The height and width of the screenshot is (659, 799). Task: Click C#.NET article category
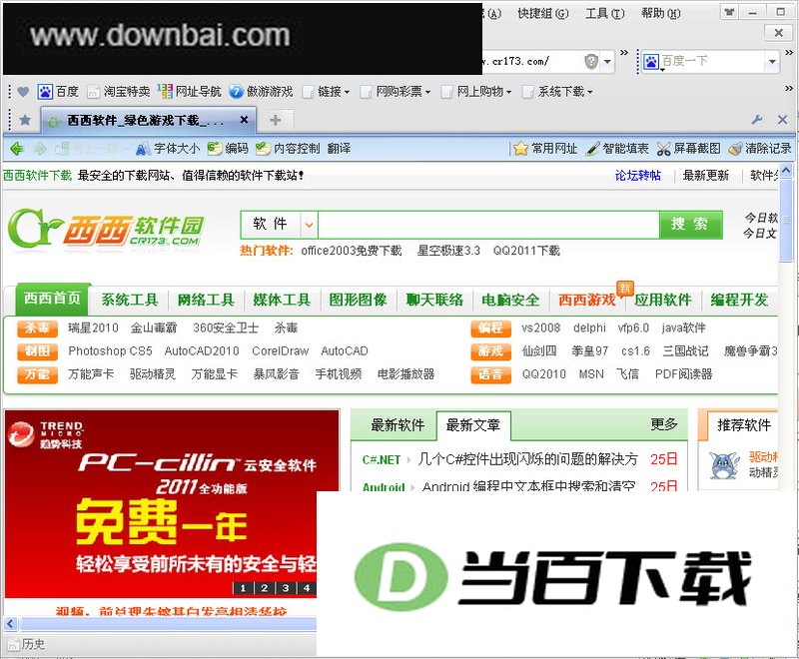(x=382, y=459)
